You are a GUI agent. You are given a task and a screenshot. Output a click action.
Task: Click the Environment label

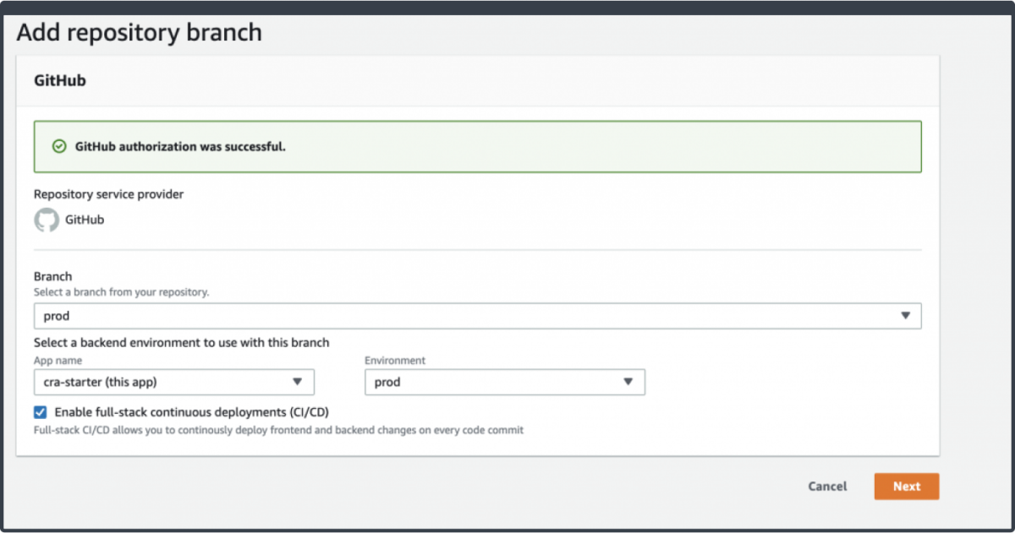[x=395, y=361]
